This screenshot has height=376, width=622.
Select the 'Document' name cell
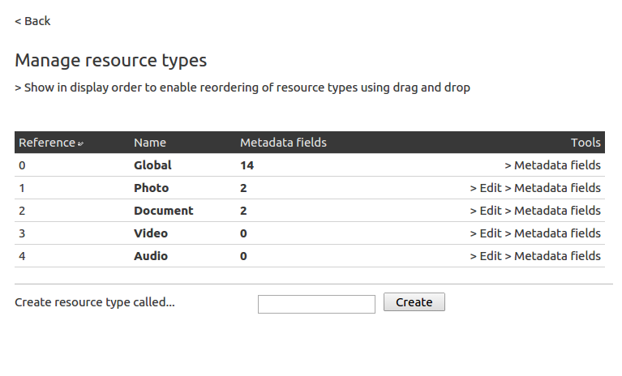pyautogui.click(x=164, y=211)
